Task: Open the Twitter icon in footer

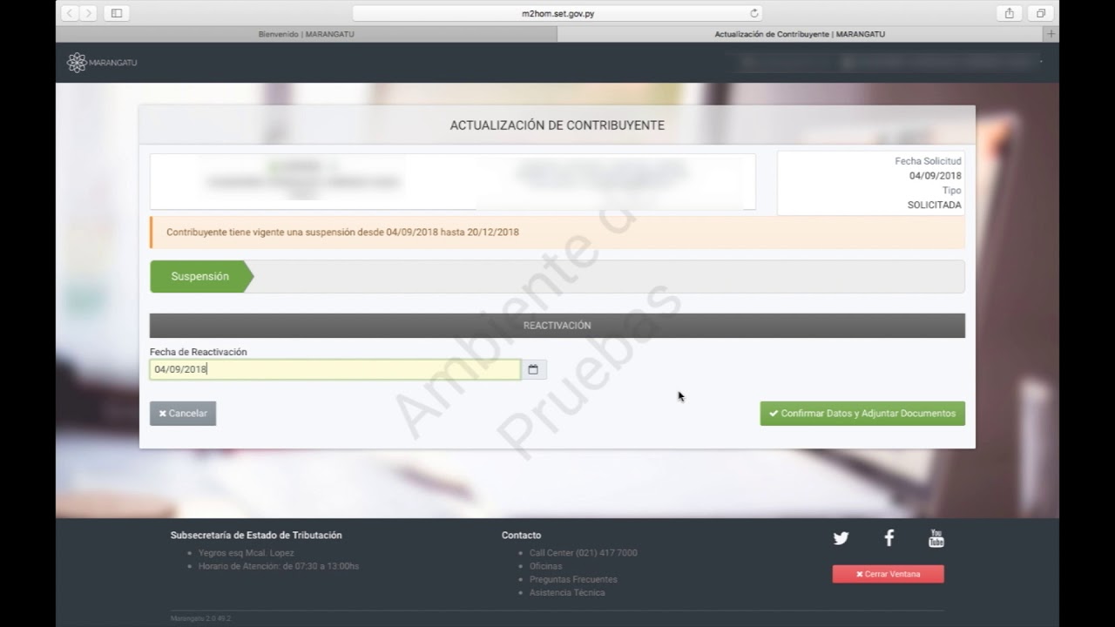Action: tap(841, 538)
